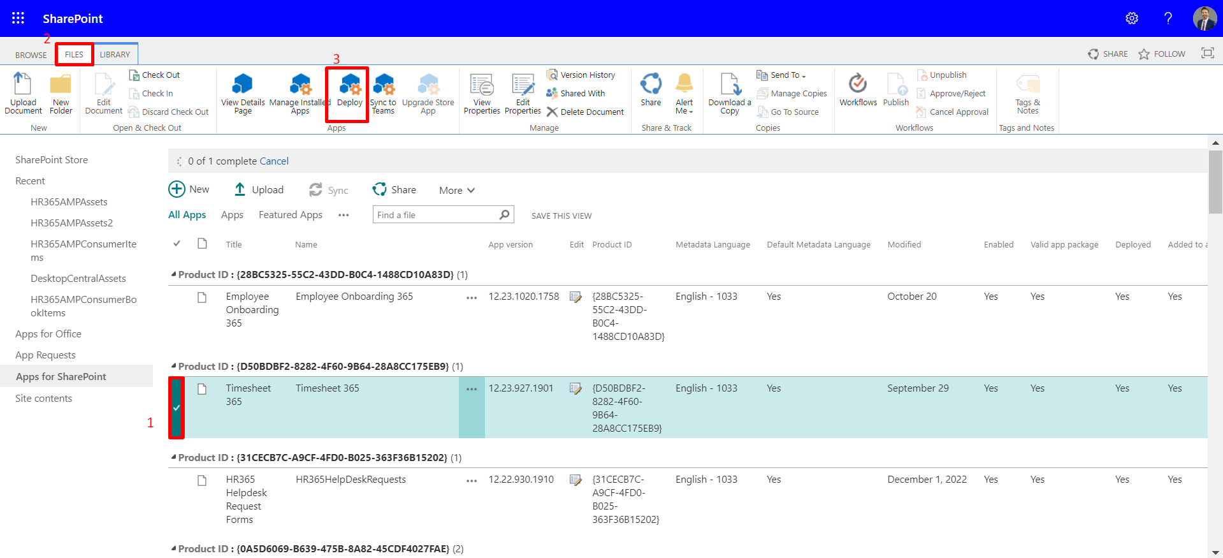Click SAVE THIS VIEW
The image size is (1223, 558).
click(x=561, y=216)
